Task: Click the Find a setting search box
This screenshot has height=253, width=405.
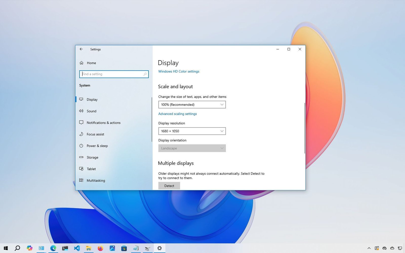Action: (114, 74)
